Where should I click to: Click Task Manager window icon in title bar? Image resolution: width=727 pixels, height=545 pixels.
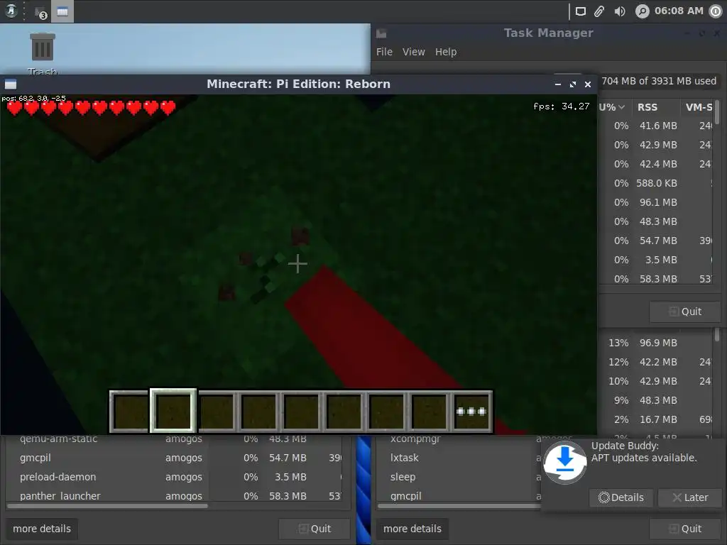pos(381,33)
